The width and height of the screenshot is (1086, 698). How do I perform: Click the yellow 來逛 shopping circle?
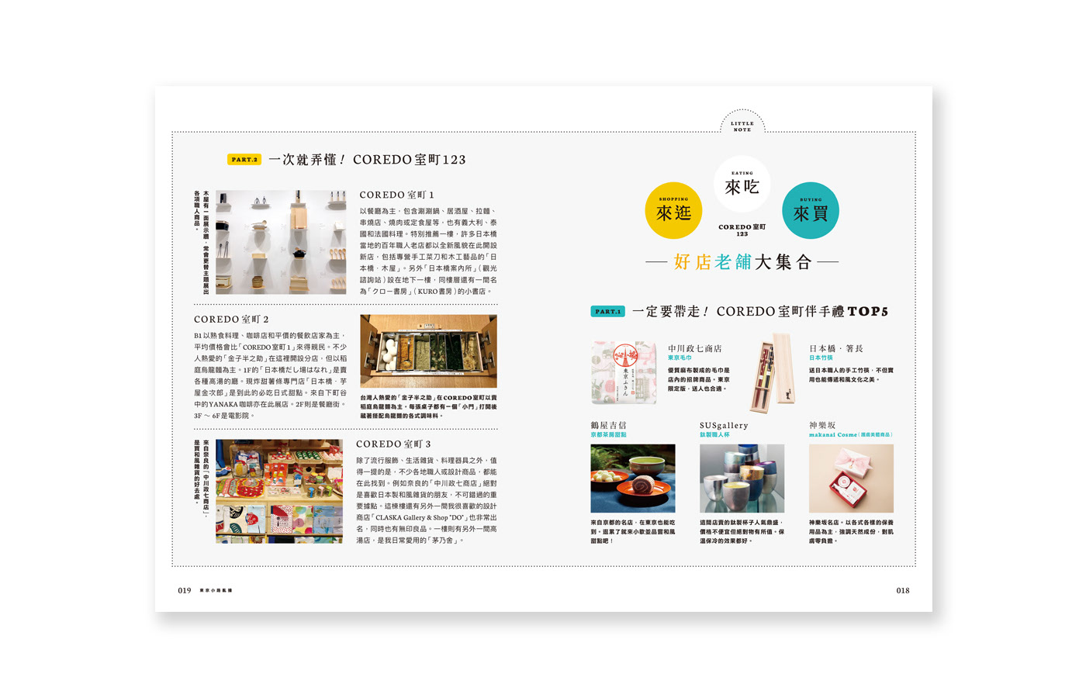tap(673, 210)
